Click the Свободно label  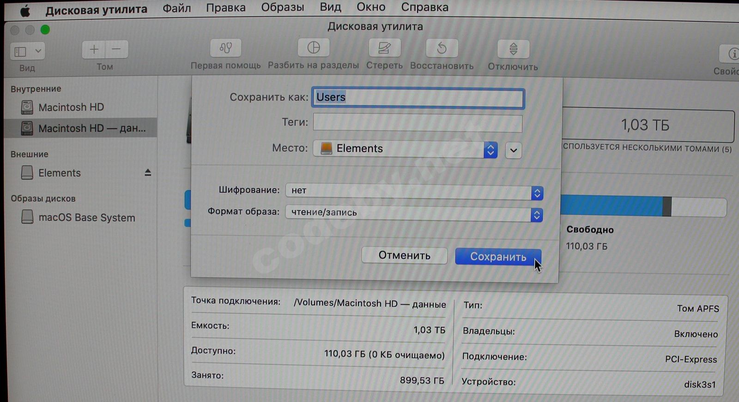point(590,230)
